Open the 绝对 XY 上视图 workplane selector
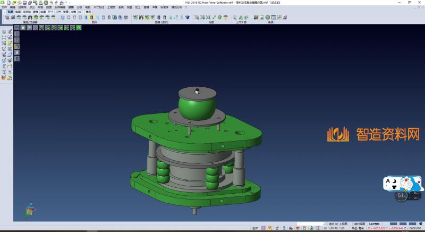The width and height of the screenshot is (425, 232). 338,223
